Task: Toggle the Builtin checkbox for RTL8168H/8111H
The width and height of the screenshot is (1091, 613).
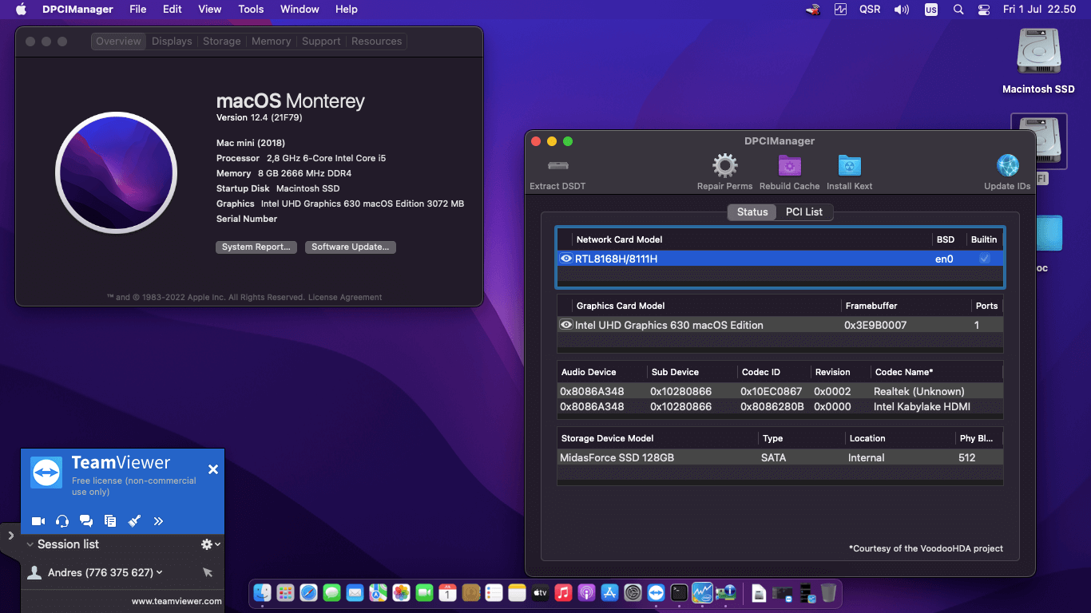Action: click(x=984, y=259)
